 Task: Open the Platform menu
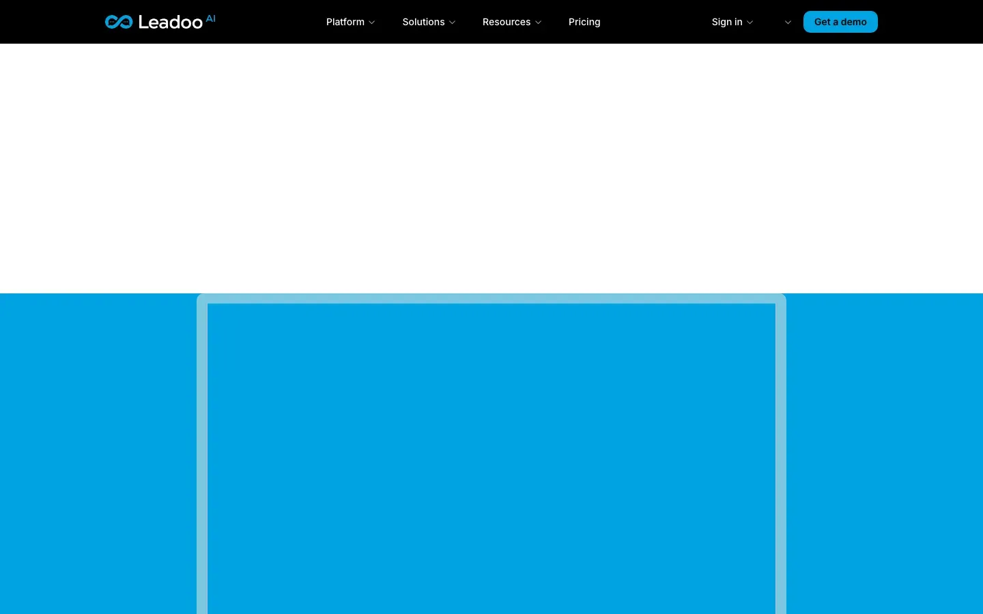350,22
